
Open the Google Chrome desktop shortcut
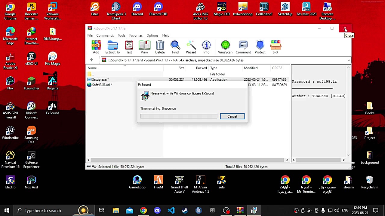[x=10, y=11]
